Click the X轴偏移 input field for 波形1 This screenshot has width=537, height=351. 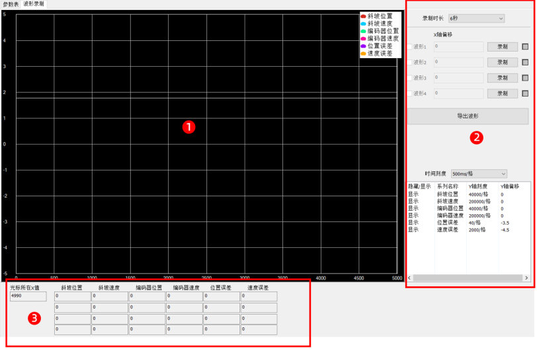click(x=458, y=46)
